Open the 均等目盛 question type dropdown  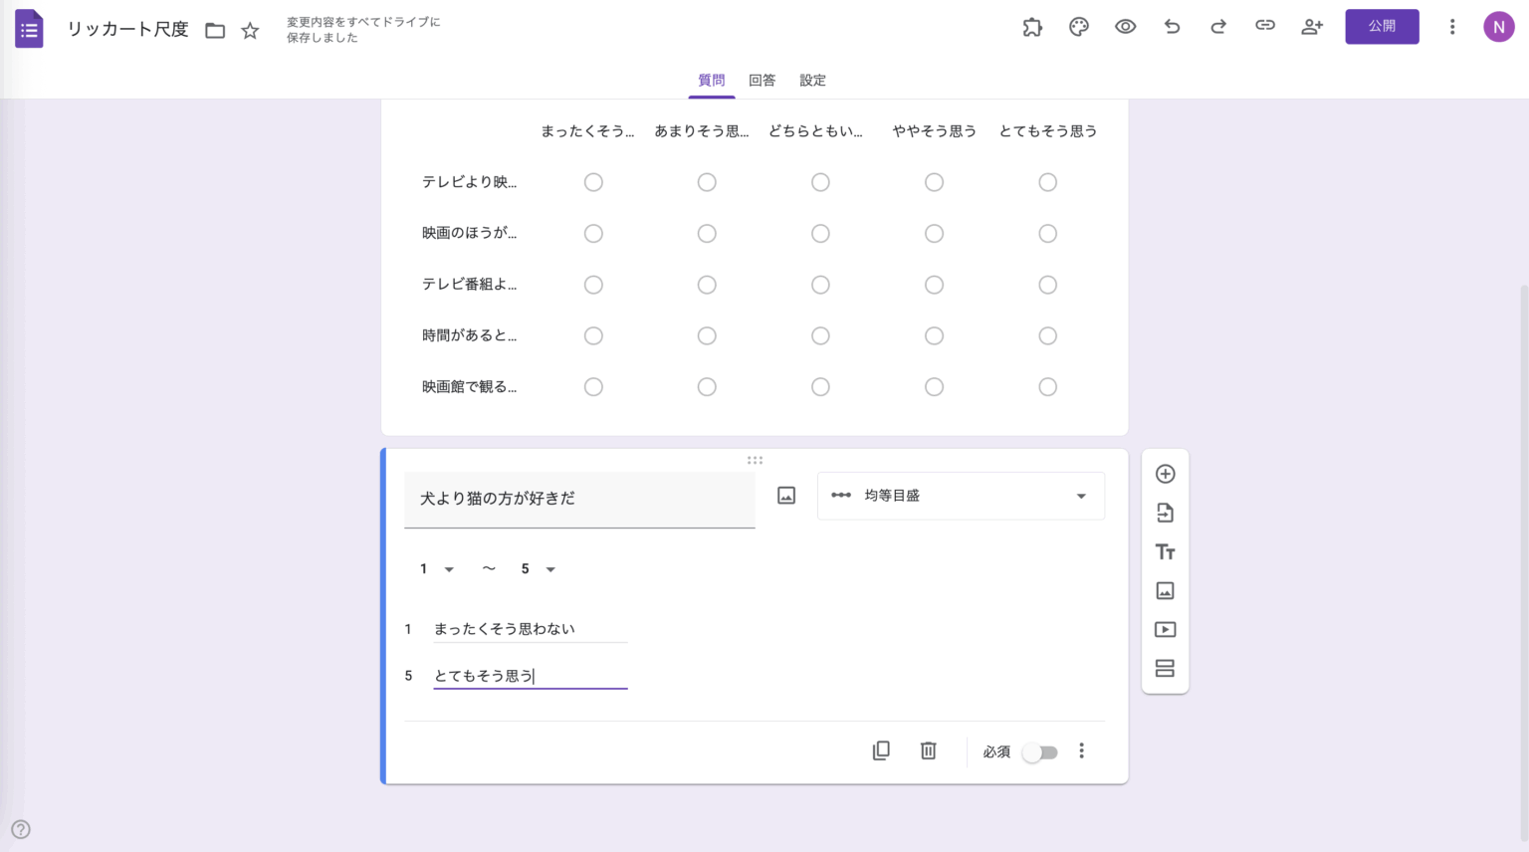pos(960,496)
